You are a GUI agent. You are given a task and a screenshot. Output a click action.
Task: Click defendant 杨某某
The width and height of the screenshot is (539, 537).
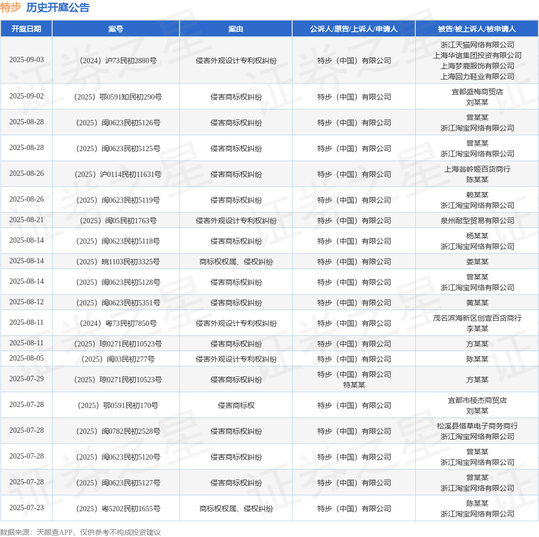click(477, 236)
